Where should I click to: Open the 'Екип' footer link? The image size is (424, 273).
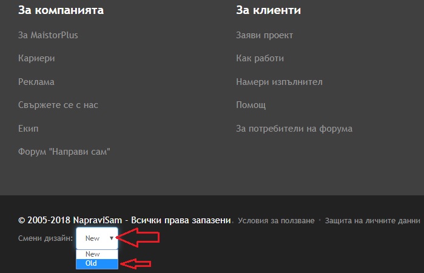click(28, 128)
